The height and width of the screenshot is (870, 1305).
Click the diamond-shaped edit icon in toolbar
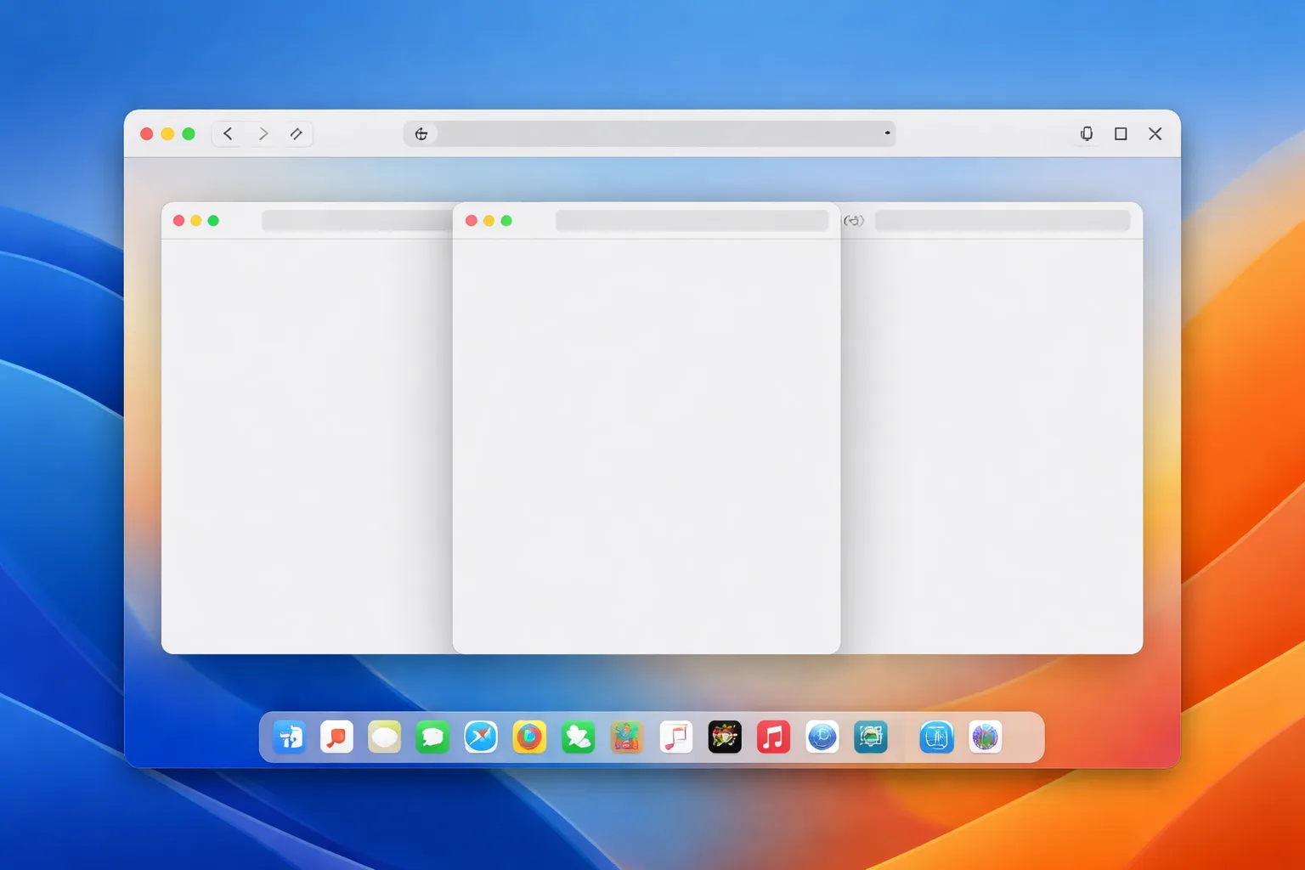(x=297, y=133)
